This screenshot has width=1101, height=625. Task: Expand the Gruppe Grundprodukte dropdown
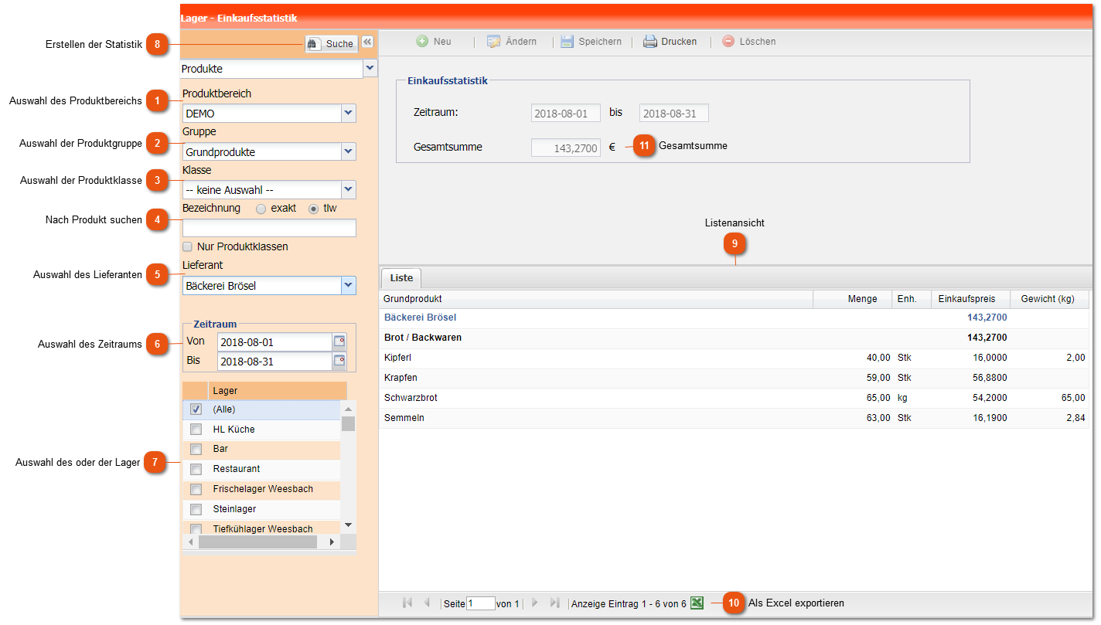click(349, 151)
